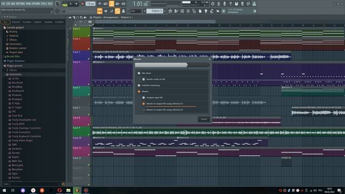
Task: Toggle pattern/song mode button
Action: pyautogui.click(x=65, y=4)
